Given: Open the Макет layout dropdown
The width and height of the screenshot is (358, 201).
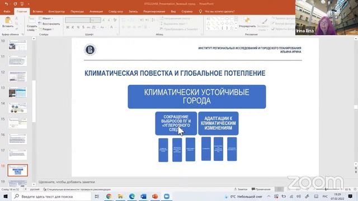Looking at the screenshot, I should [46, 18].
